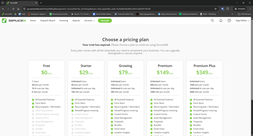Screen dimensions: 253x136
Task: Click 'Asset Management' in Growing plan
Action: 123,118
